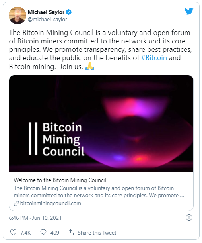
Task: Click the link chain icon beside the URL
Action: (16, 203)
